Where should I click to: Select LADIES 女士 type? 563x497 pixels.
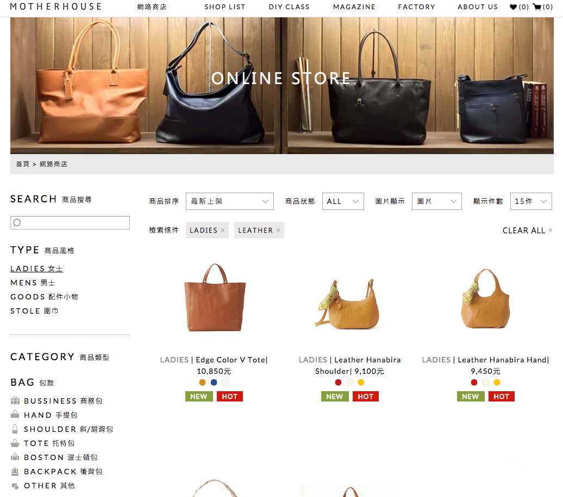[36, 269]
